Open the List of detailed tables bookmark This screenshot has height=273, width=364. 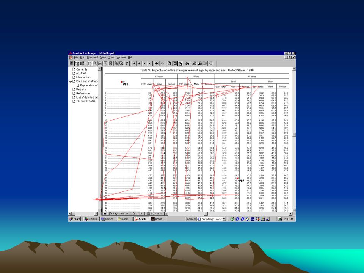(x=87, y=97)
